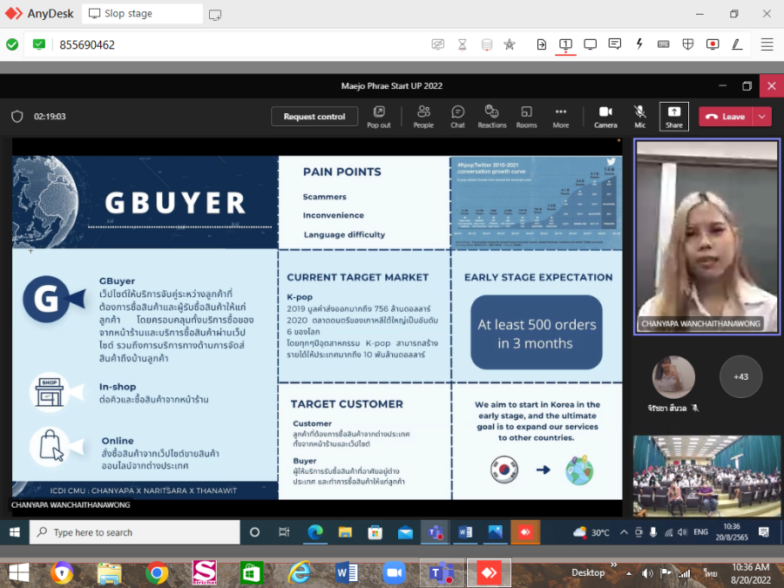Image resolution: width=784 pixels, height=588 pixels.
Task: Open More actions in Teams toolbar
Action: 561,116
